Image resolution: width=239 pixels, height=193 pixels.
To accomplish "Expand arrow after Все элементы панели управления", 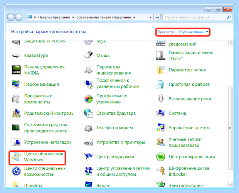I will (x=134, y=17).
